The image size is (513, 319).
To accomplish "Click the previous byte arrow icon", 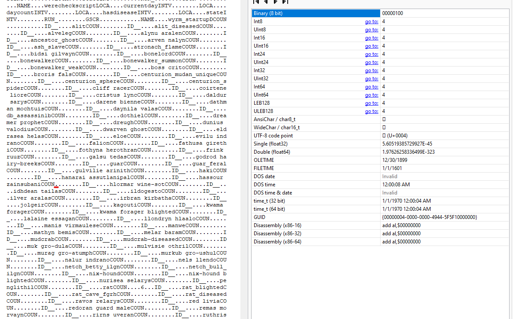I will point(266,2).
